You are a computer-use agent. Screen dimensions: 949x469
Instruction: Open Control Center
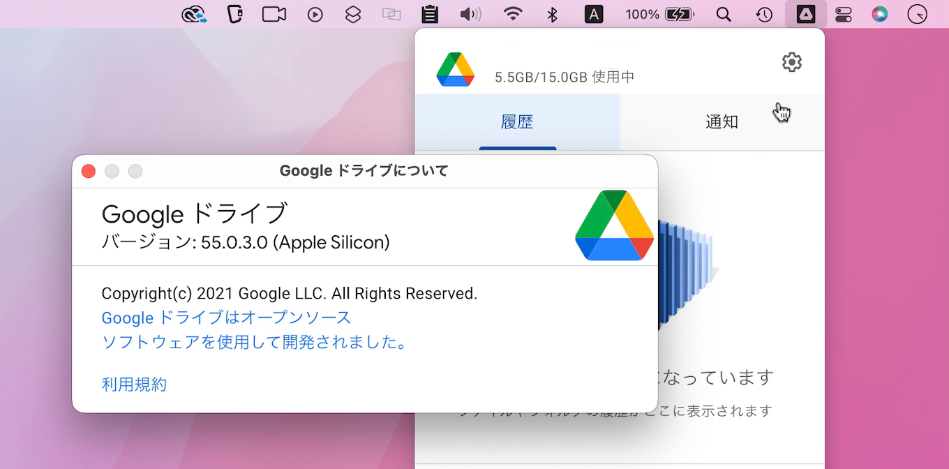click(x=844, y=14)
